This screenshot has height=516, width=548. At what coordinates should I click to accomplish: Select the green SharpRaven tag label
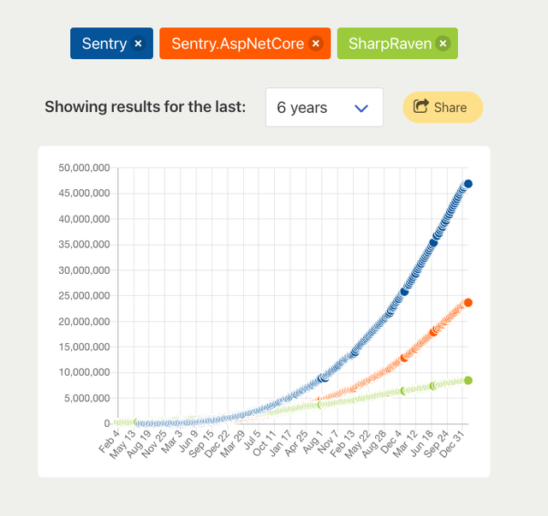pos(390,44)
